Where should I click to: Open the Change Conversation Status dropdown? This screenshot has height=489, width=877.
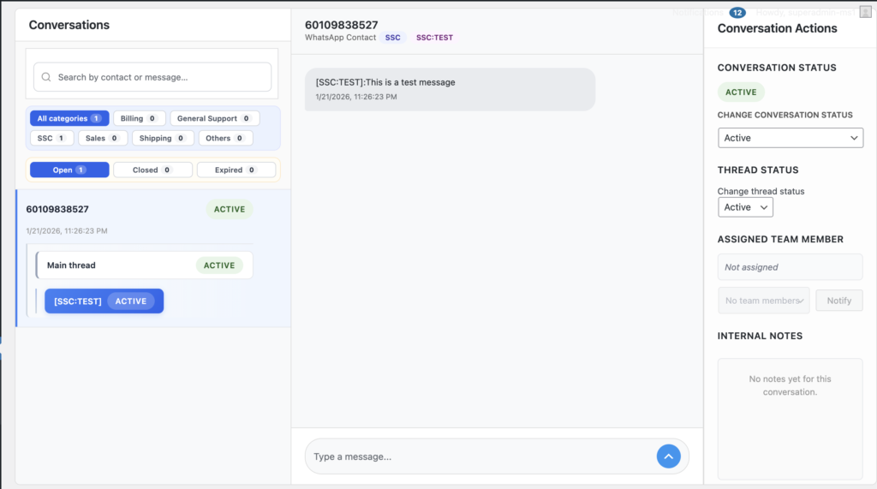pos(790,138)
